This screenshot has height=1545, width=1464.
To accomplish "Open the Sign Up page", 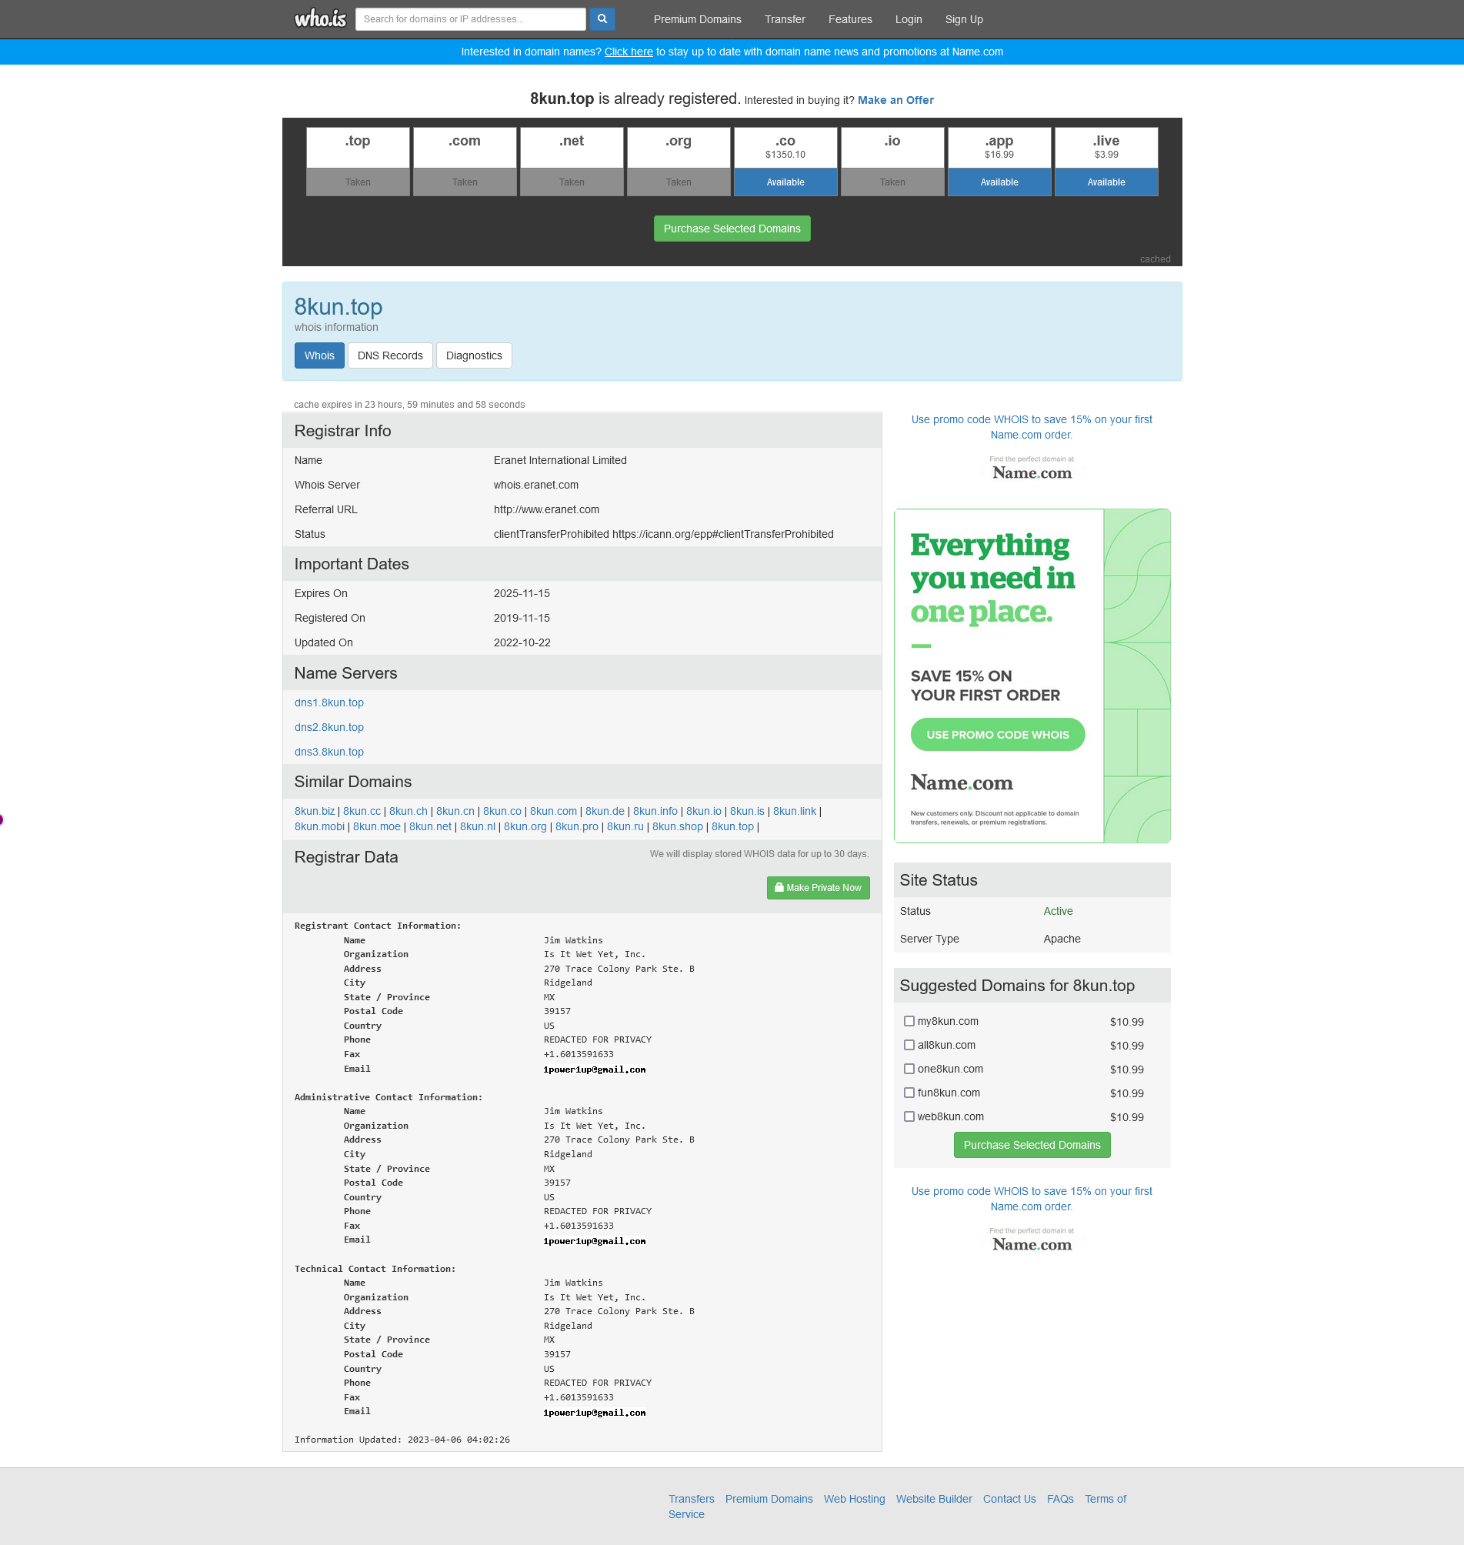I will pyautogui.click(x=964, y=19).
